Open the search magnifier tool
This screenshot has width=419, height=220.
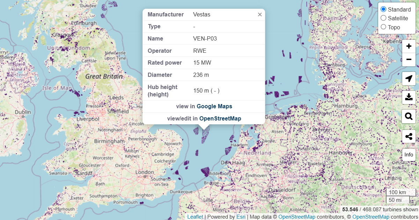click(x=409, y=116)
